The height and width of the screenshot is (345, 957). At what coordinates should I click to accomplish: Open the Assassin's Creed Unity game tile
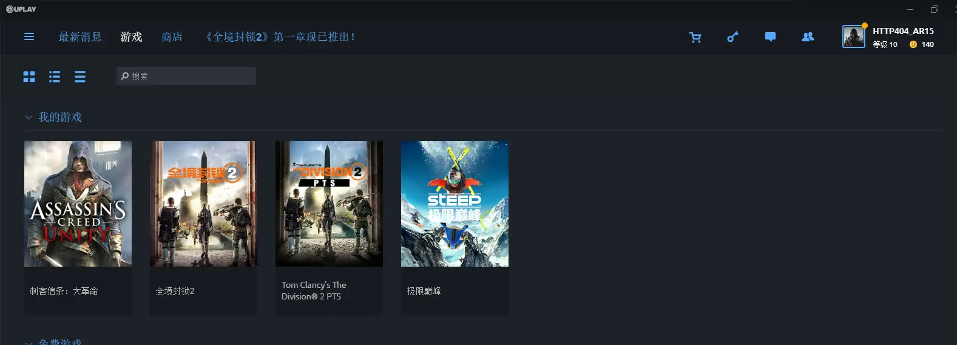tap(78, 228)
